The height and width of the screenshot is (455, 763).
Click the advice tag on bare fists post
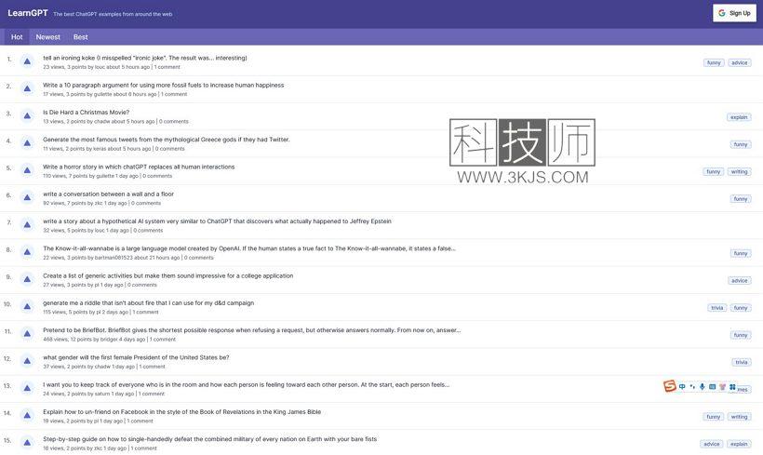[x=712, y=444]
